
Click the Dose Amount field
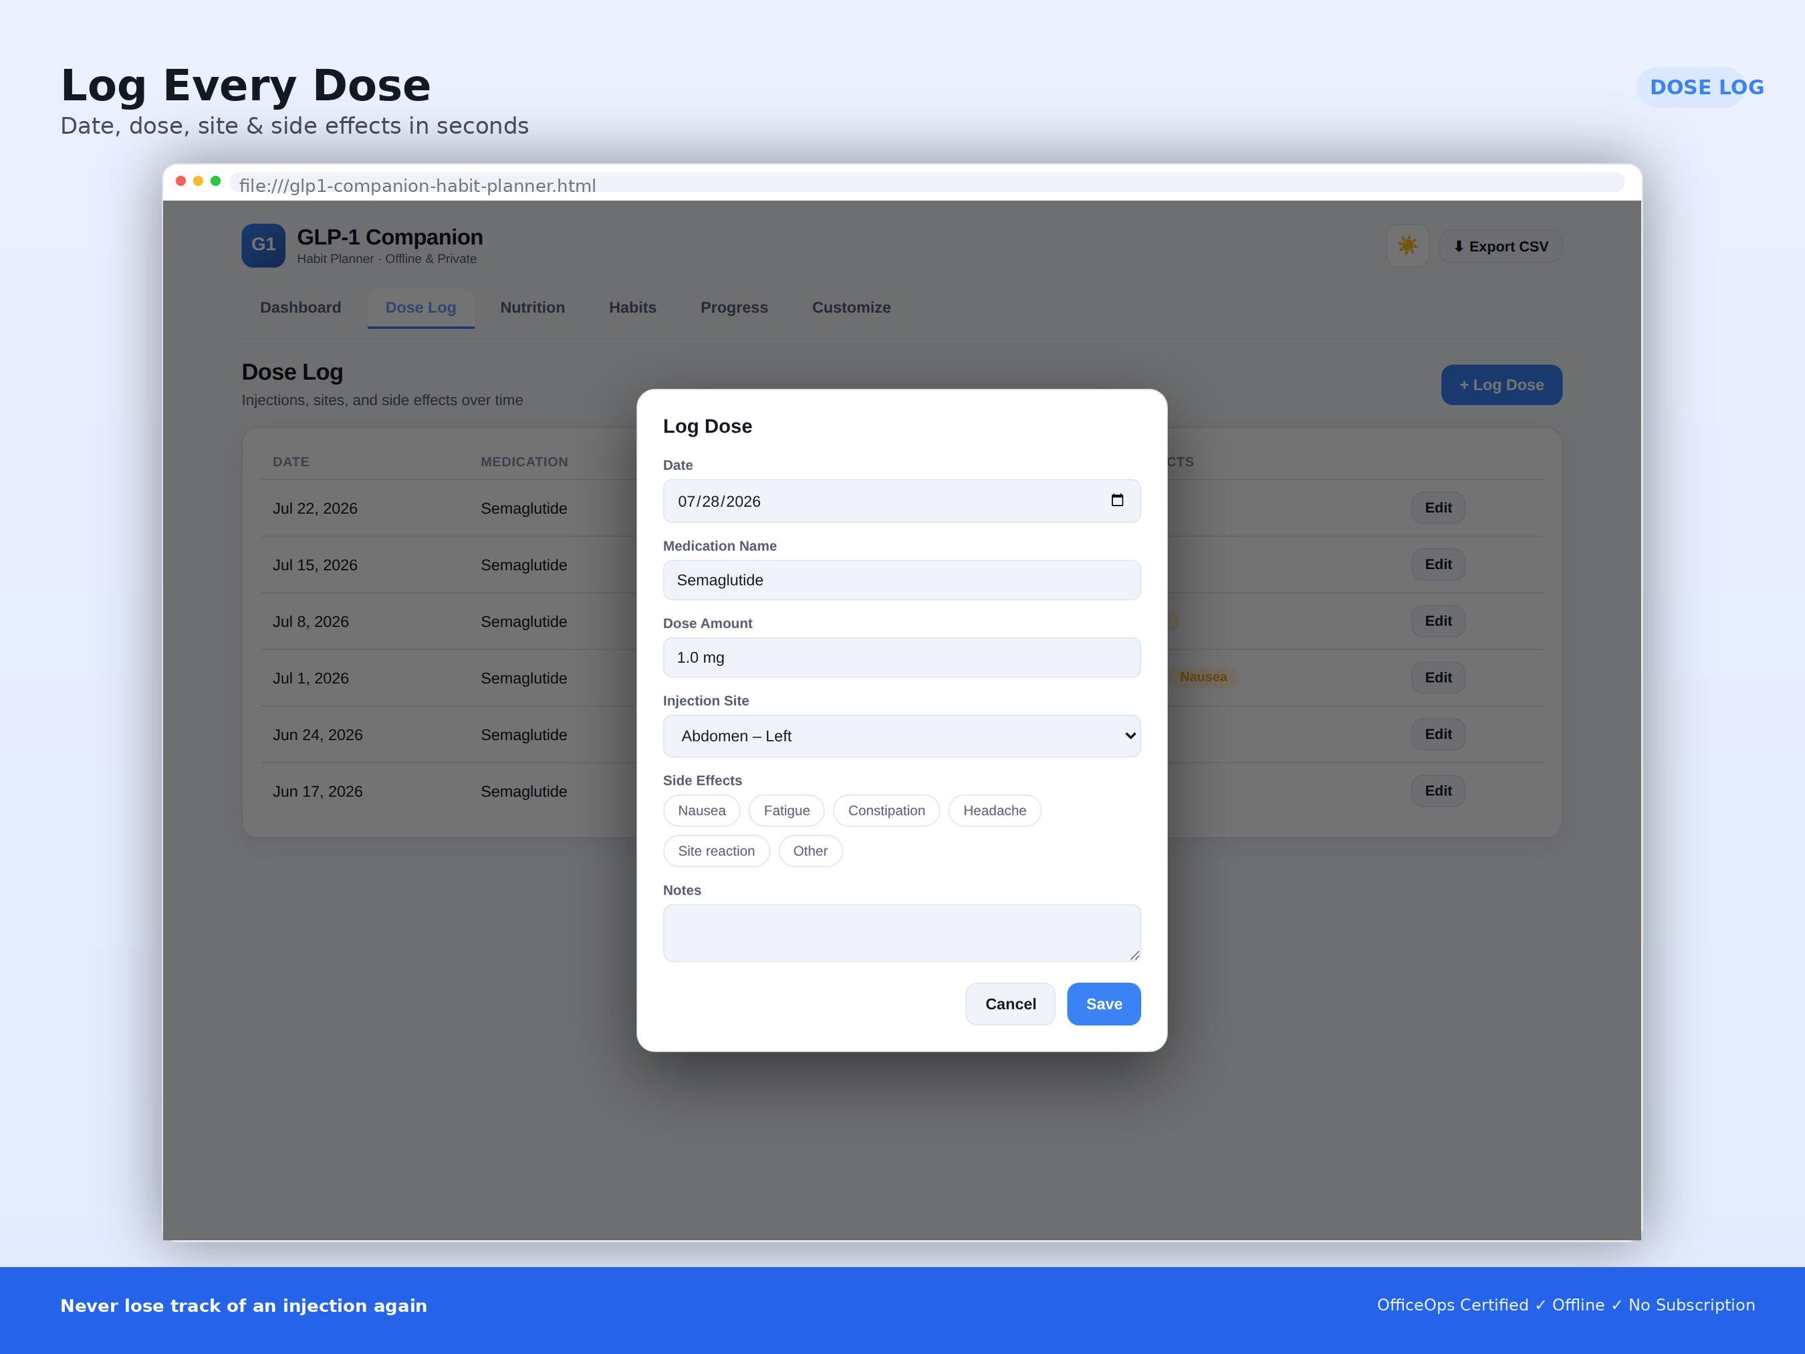pyautogui.click(x=902, y=658)
